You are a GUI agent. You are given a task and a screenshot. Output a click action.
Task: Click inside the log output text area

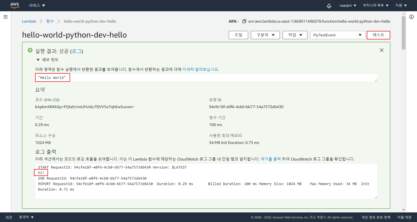click(206, 181)
